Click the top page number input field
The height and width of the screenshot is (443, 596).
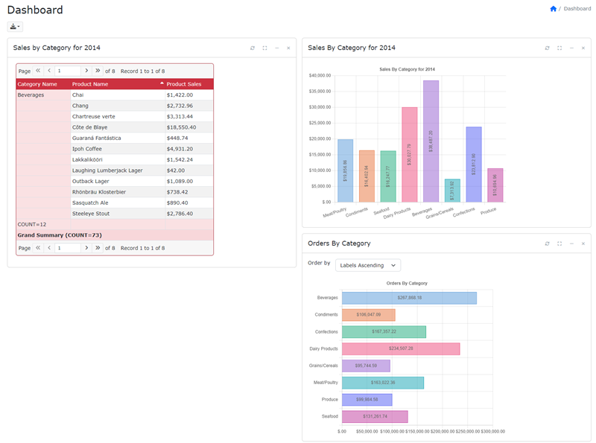68,71
